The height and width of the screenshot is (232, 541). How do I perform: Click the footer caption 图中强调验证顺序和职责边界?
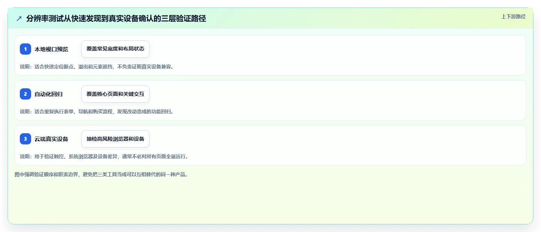(101, 174)
